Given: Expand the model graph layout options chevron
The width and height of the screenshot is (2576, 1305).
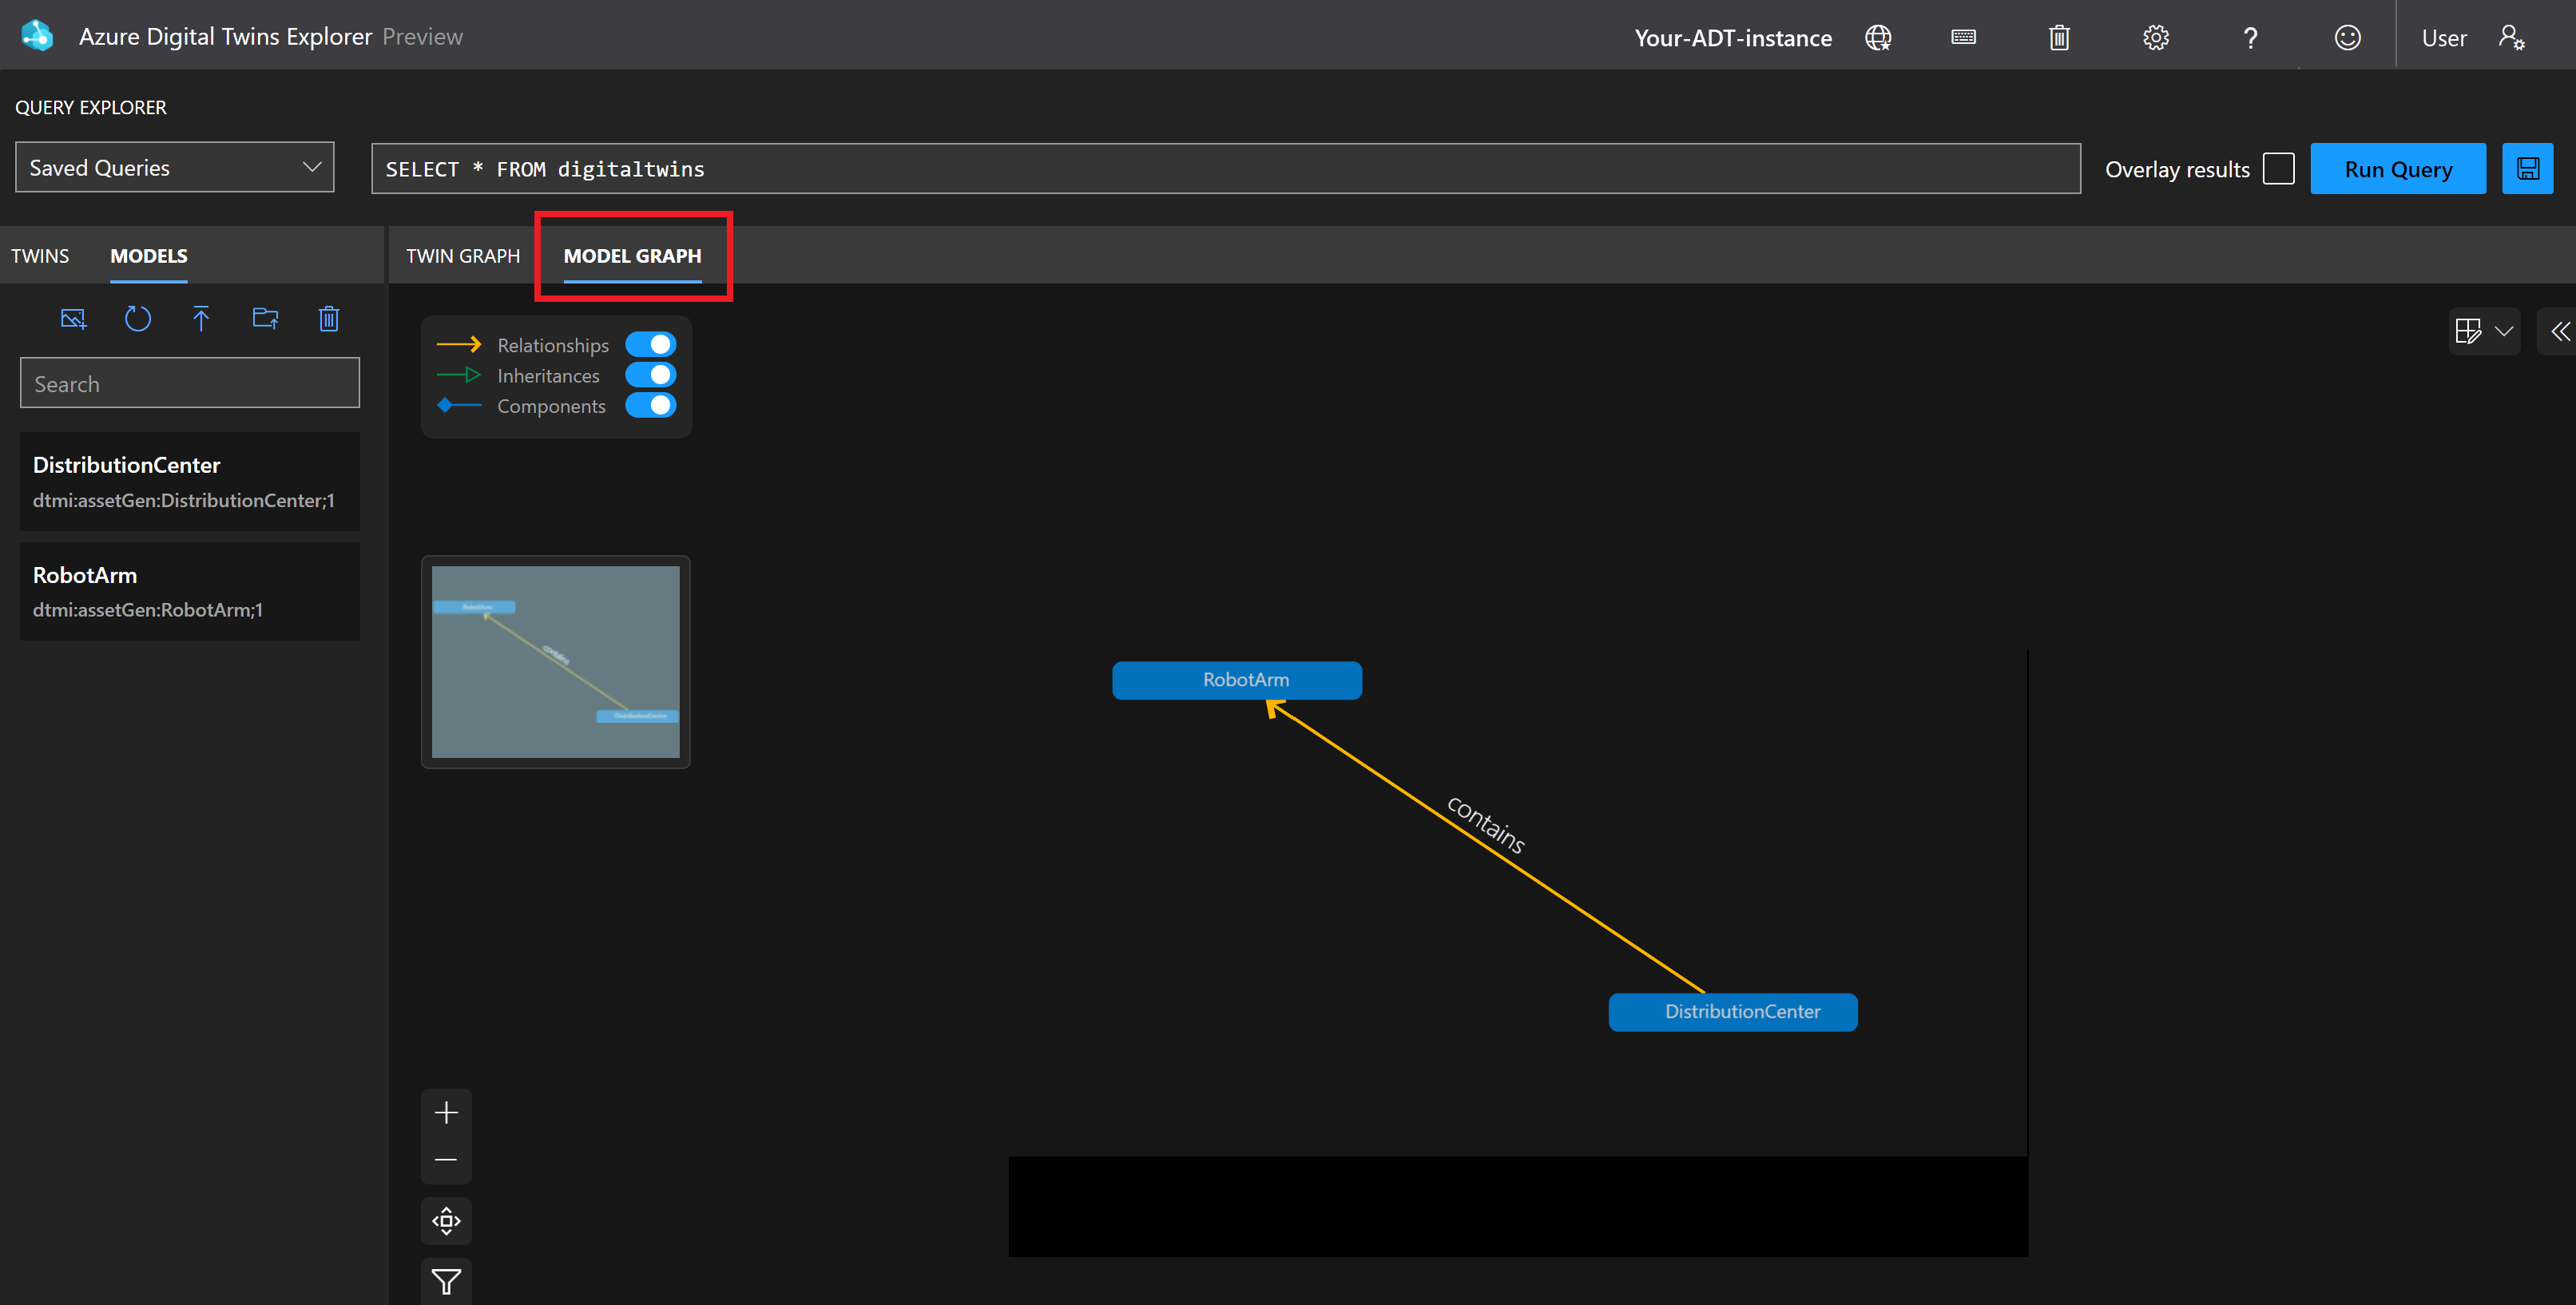Looking at the screenshot, I should point(2505,331).
